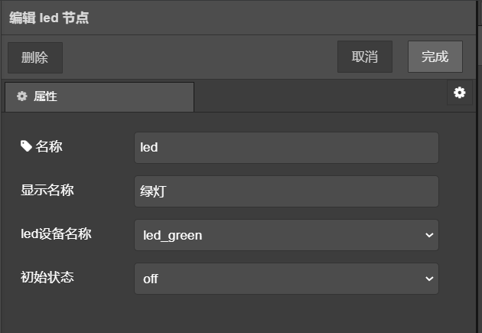Open node settings gear at far right

coord(459,93)
